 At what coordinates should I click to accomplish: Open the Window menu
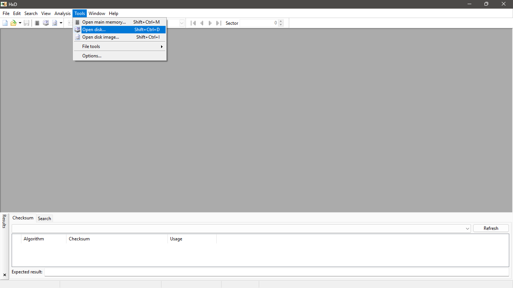click(x=97, y=13)
